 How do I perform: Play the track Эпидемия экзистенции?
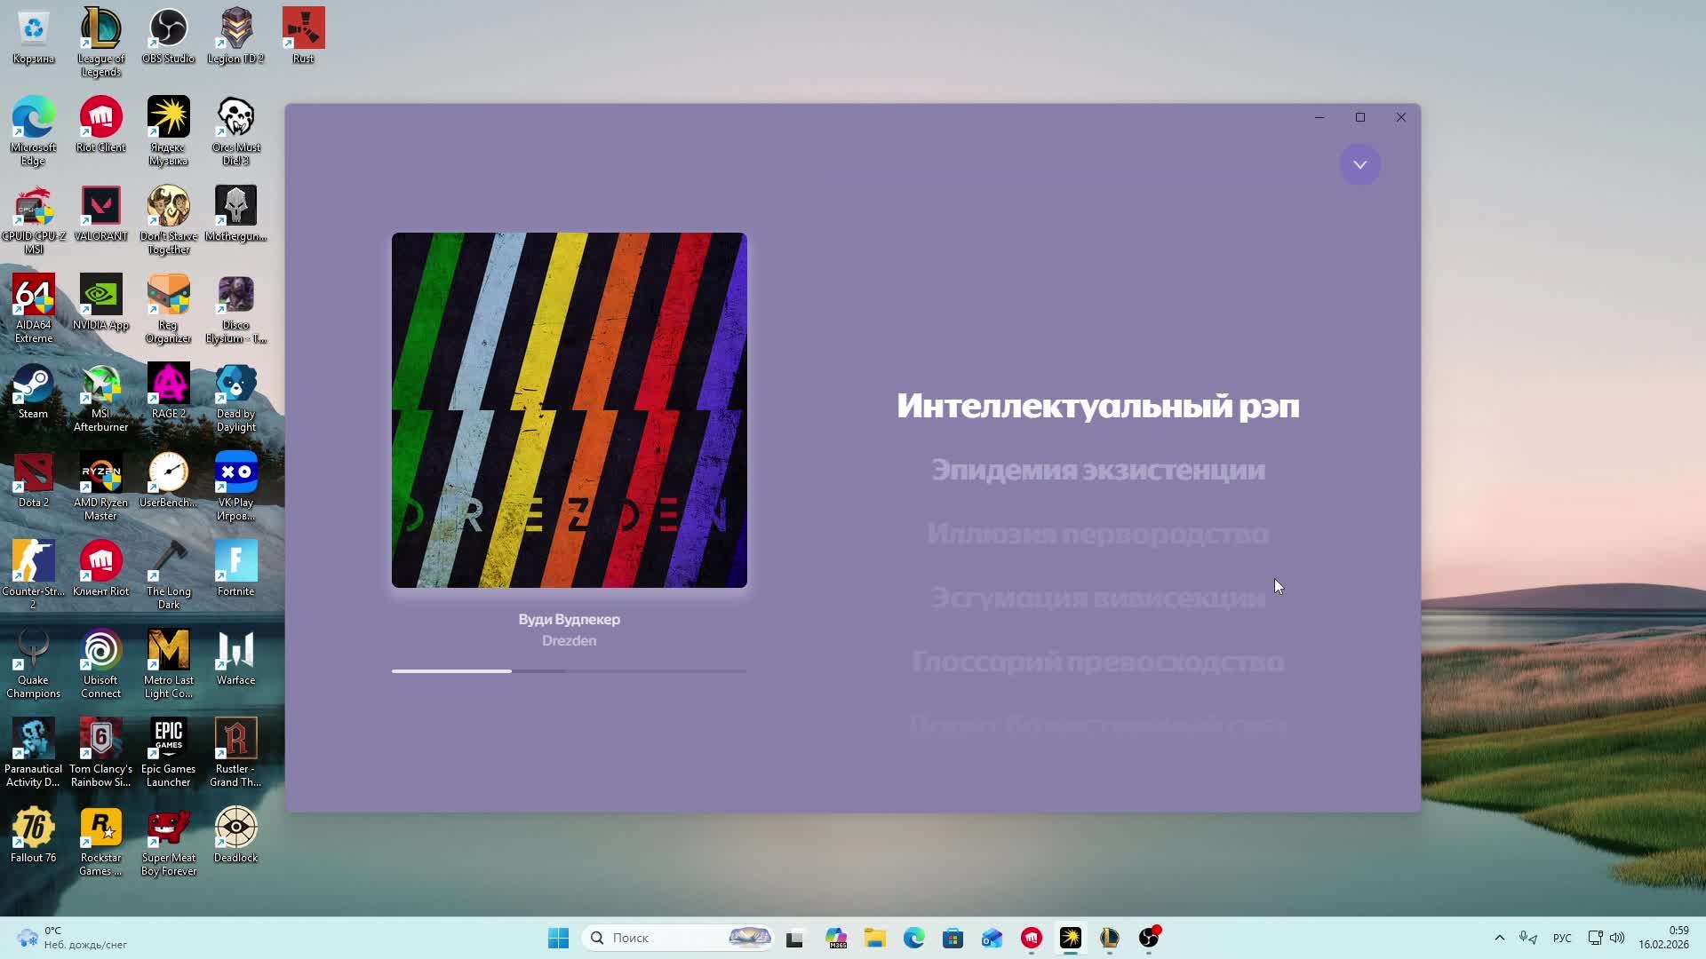coord(1097,471)
